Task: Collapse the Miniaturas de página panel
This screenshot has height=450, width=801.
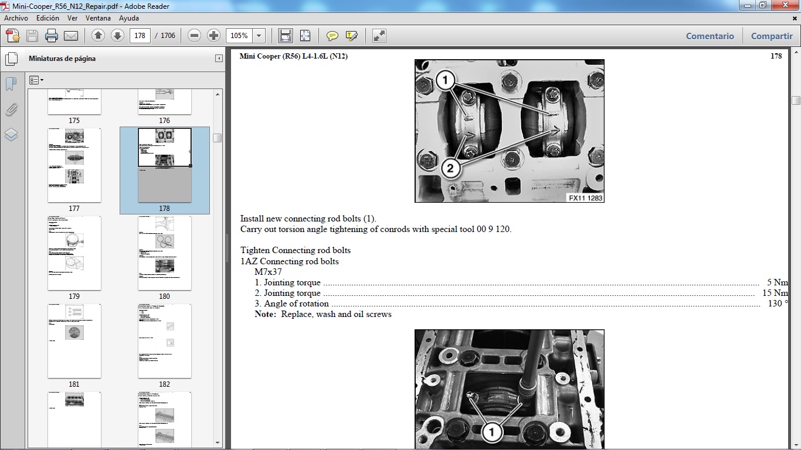Action: tap(218, 59)
